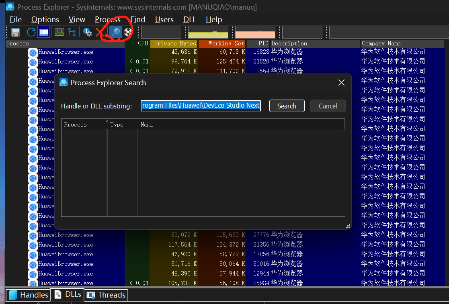Image resolution: width=449 pixels, height=304 pixels.
Task: Sort by the PID column header
Action: click(x=258, y=43)
